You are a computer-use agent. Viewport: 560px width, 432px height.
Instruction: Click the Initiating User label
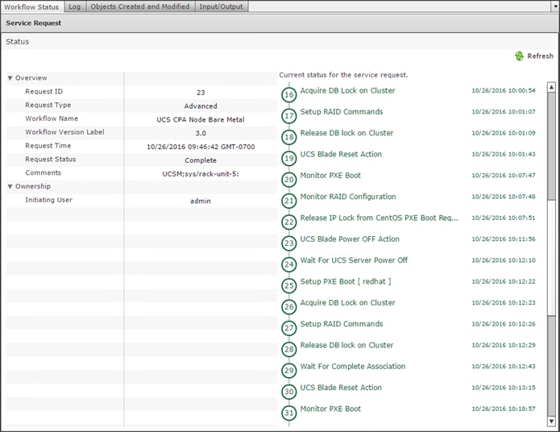click(x=48, y=200)
